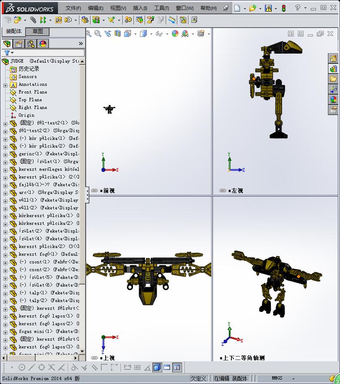
Task: Open the 工具(T) menu
Action: click(x=161, y=8)
